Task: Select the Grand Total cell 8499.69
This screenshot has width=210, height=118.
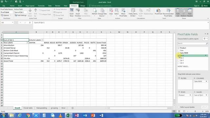Action: tap(101, 61)
